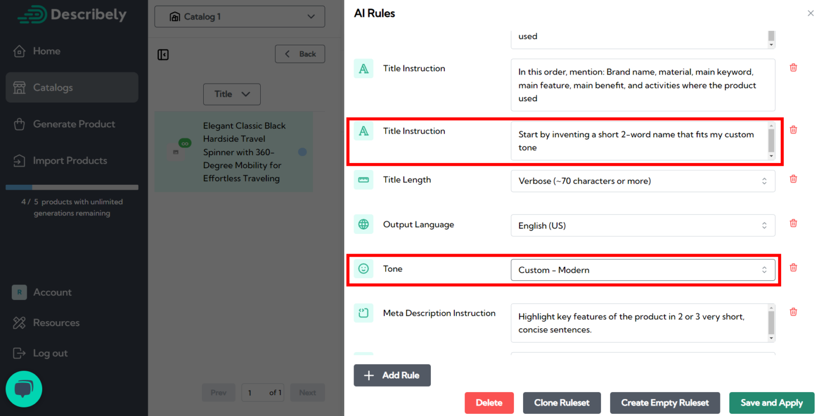Open Account using its avatar icon
Image resolution: width=819 pixels, height=416 pixels.
pos(19,292)
